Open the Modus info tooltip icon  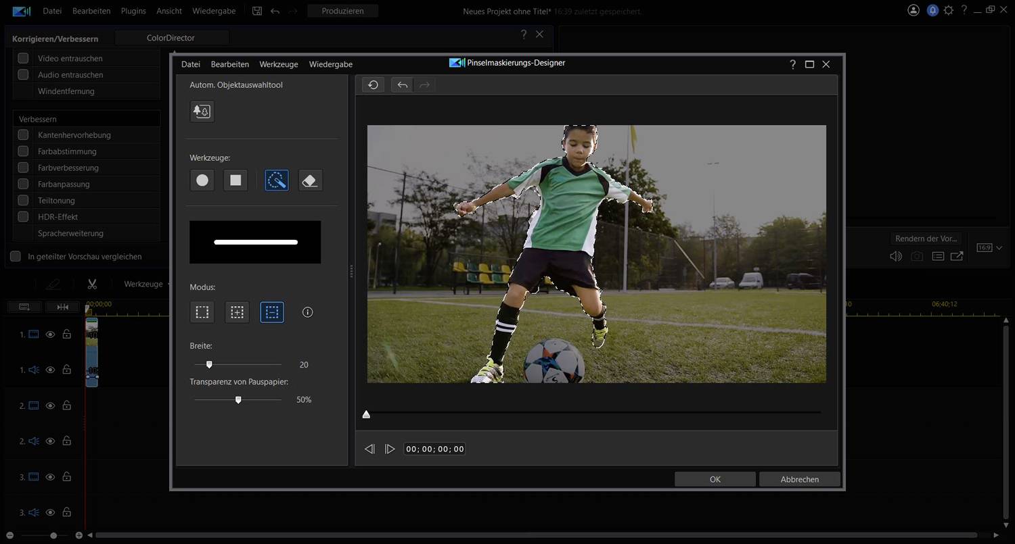tap(307, 312)
